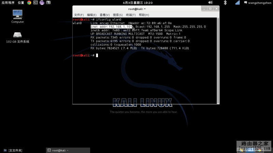Screen dimensions: 273x153
Task: Click the purple globe browser icon
Action: point(42,3)
